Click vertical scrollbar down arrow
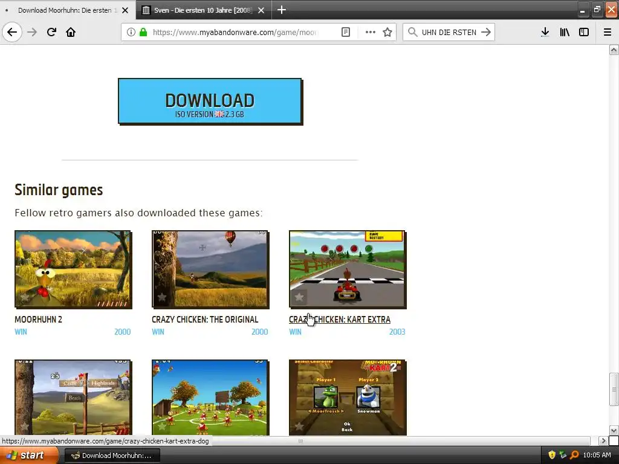619x464 pixels. pos(614,430)
